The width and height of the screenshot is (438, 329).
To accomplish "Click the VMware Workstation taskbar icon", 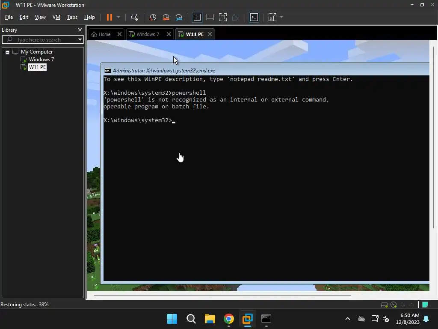I will (x=247, y=319).
